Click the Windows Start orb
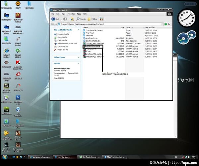 pos(5,157)
